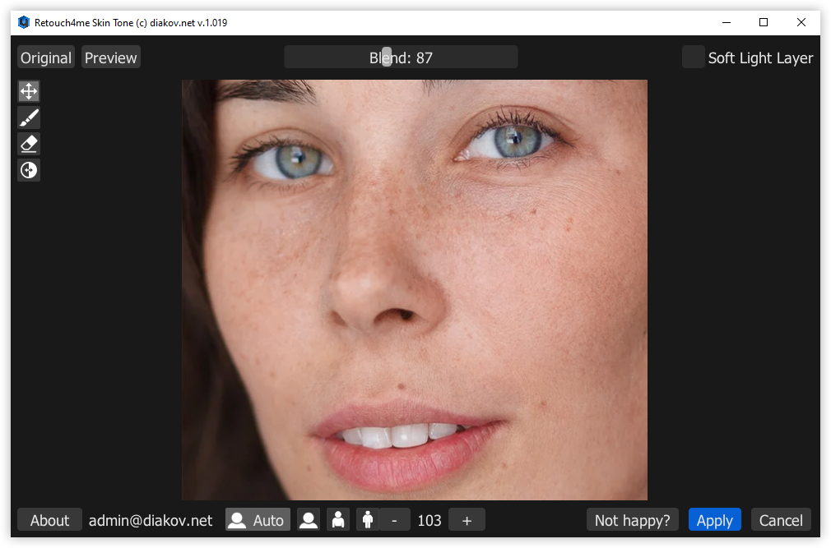Click the circular invert mask tool icon

coord(29,170)
